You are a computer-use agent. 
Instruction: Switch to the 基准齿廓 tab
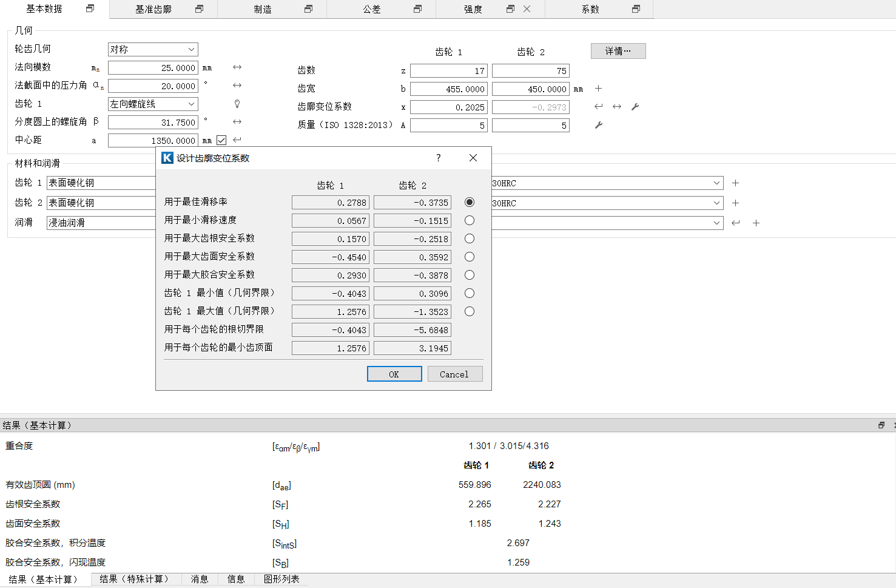tap(153, 9)
